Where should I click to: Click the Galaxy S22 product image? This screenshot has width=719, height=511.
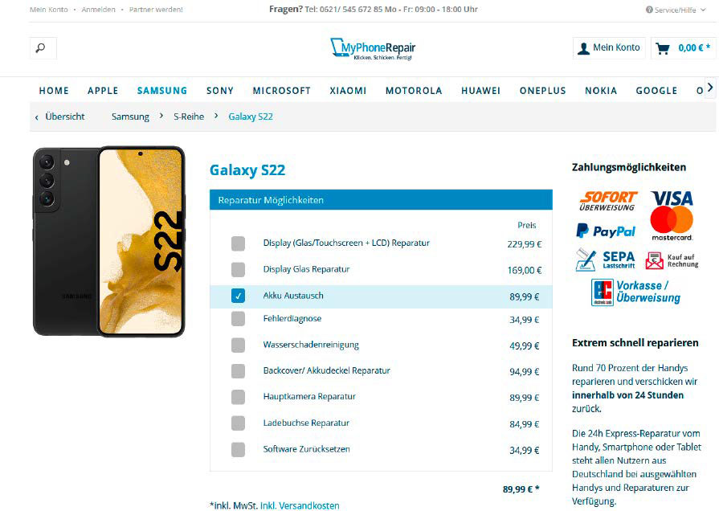pos(109,242)
